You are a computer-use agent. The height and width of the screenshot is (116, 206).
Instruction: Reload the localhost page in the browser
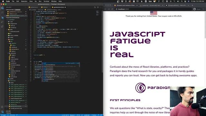pos(112,9)
